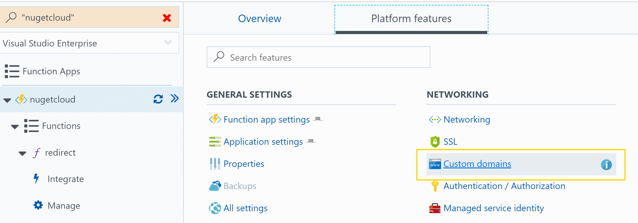638x223 pixels.
Task: Click the Application settings sliders icon
Action: [215, 142]
